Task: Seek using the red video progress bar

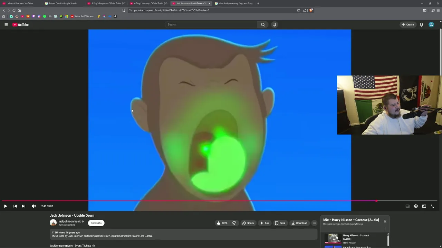Action: pyautogui.click(x=220, y=200)
